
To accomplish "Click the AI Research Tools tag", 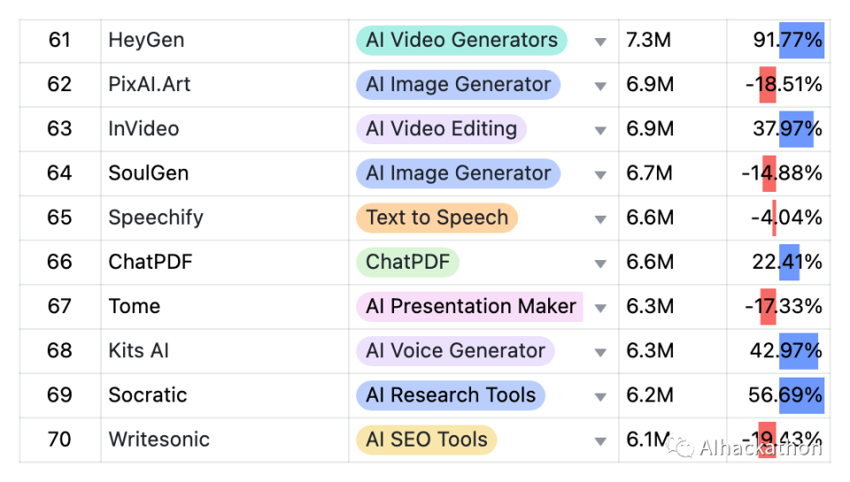I will point(451,395).
